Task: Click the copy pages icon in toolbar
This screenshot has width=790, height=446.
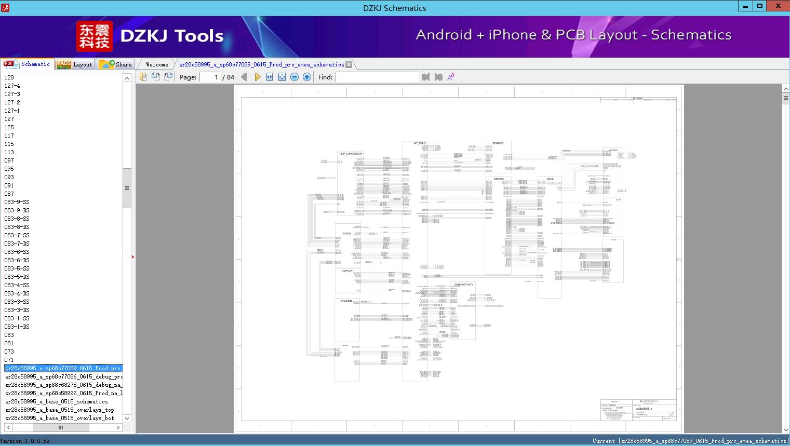Action: click(x=143, y=77)
